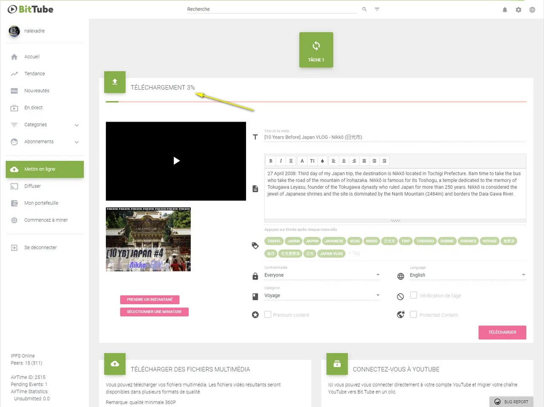Toggle bold formatting
The width and height of the screenshot is (544, 407).
271,161
